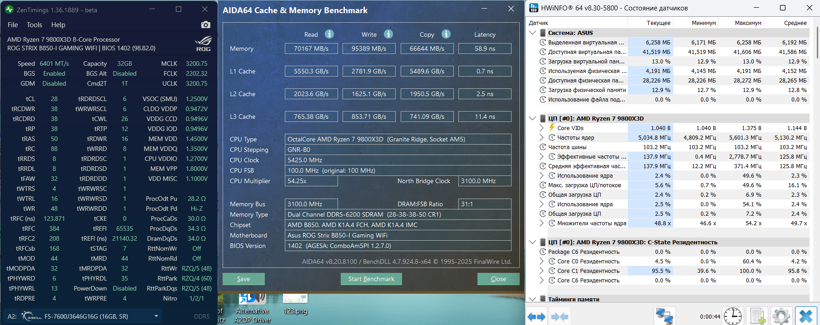Click the Минимум column header
Image resolution: width=820 pixels, height=325 pixels.
(x=696, y=23)
